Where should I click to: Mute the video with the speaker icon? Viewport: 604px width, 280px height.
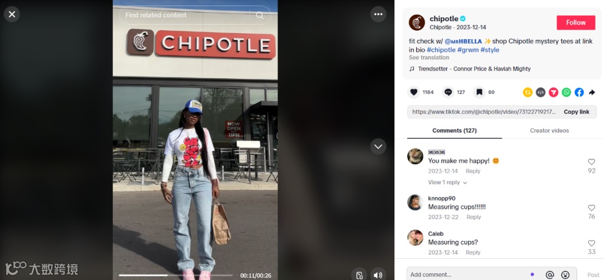click(x=378, y=275)
